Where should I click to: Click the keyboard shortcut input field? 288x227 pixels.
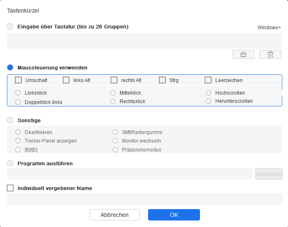tap(144, 41)
